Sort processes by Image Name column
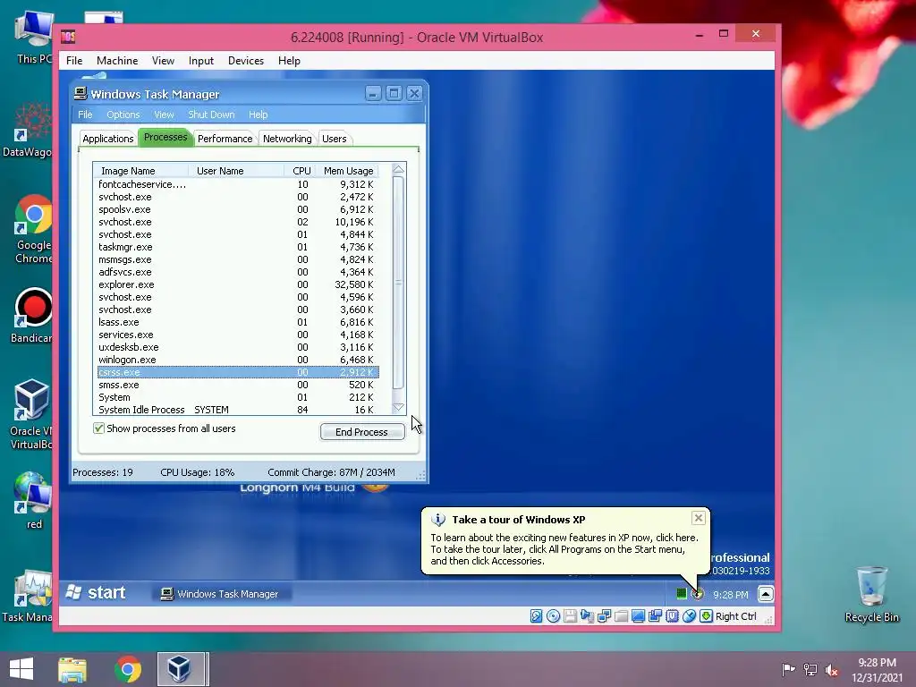Viewport: 916px width, 687px height. click(x=140, y=171)
